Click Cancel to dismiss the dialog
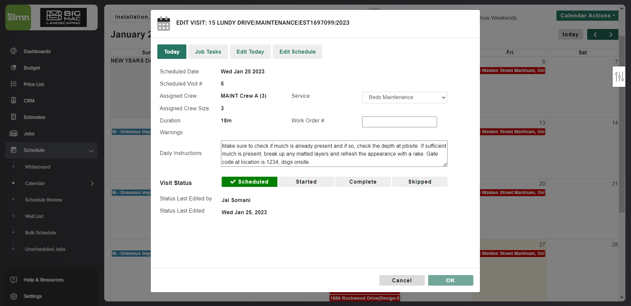The image size is (631, 306). pos(401,280)
